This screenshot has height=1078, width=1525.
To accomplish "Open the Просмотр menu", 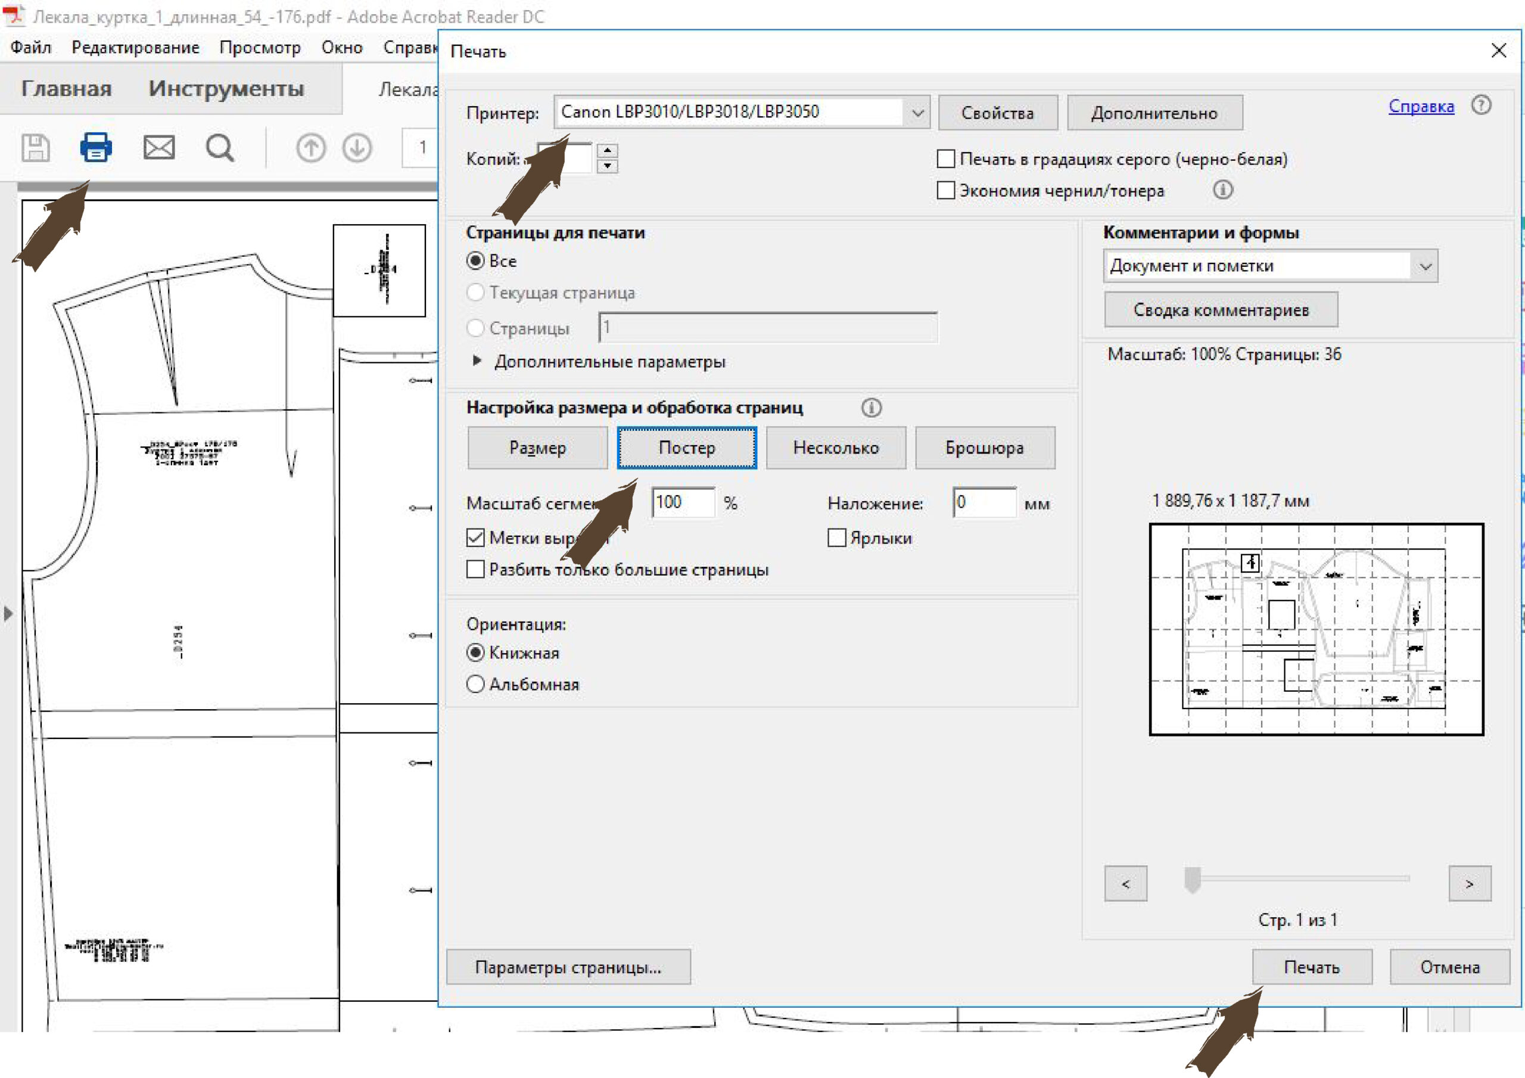I will (x=260, y=48).
